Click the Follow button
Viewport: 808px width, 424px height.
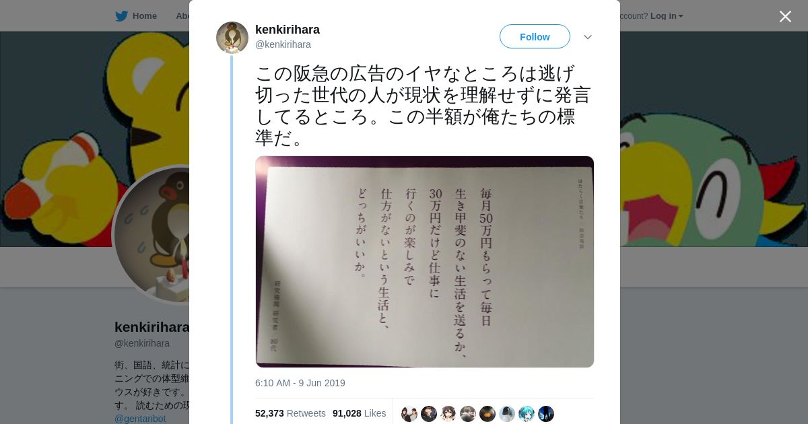coord(535,36)
